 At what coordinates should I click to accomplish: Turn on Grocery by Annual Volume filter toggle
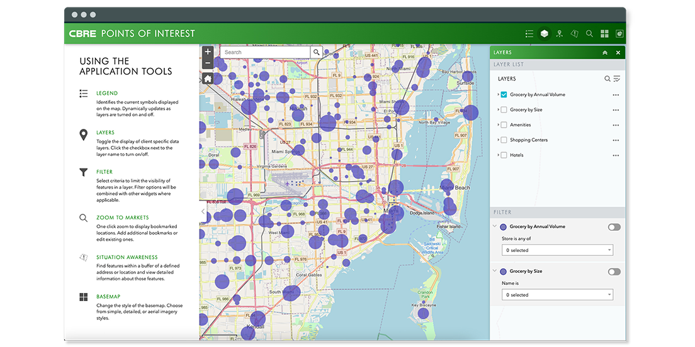pos(614,227)
